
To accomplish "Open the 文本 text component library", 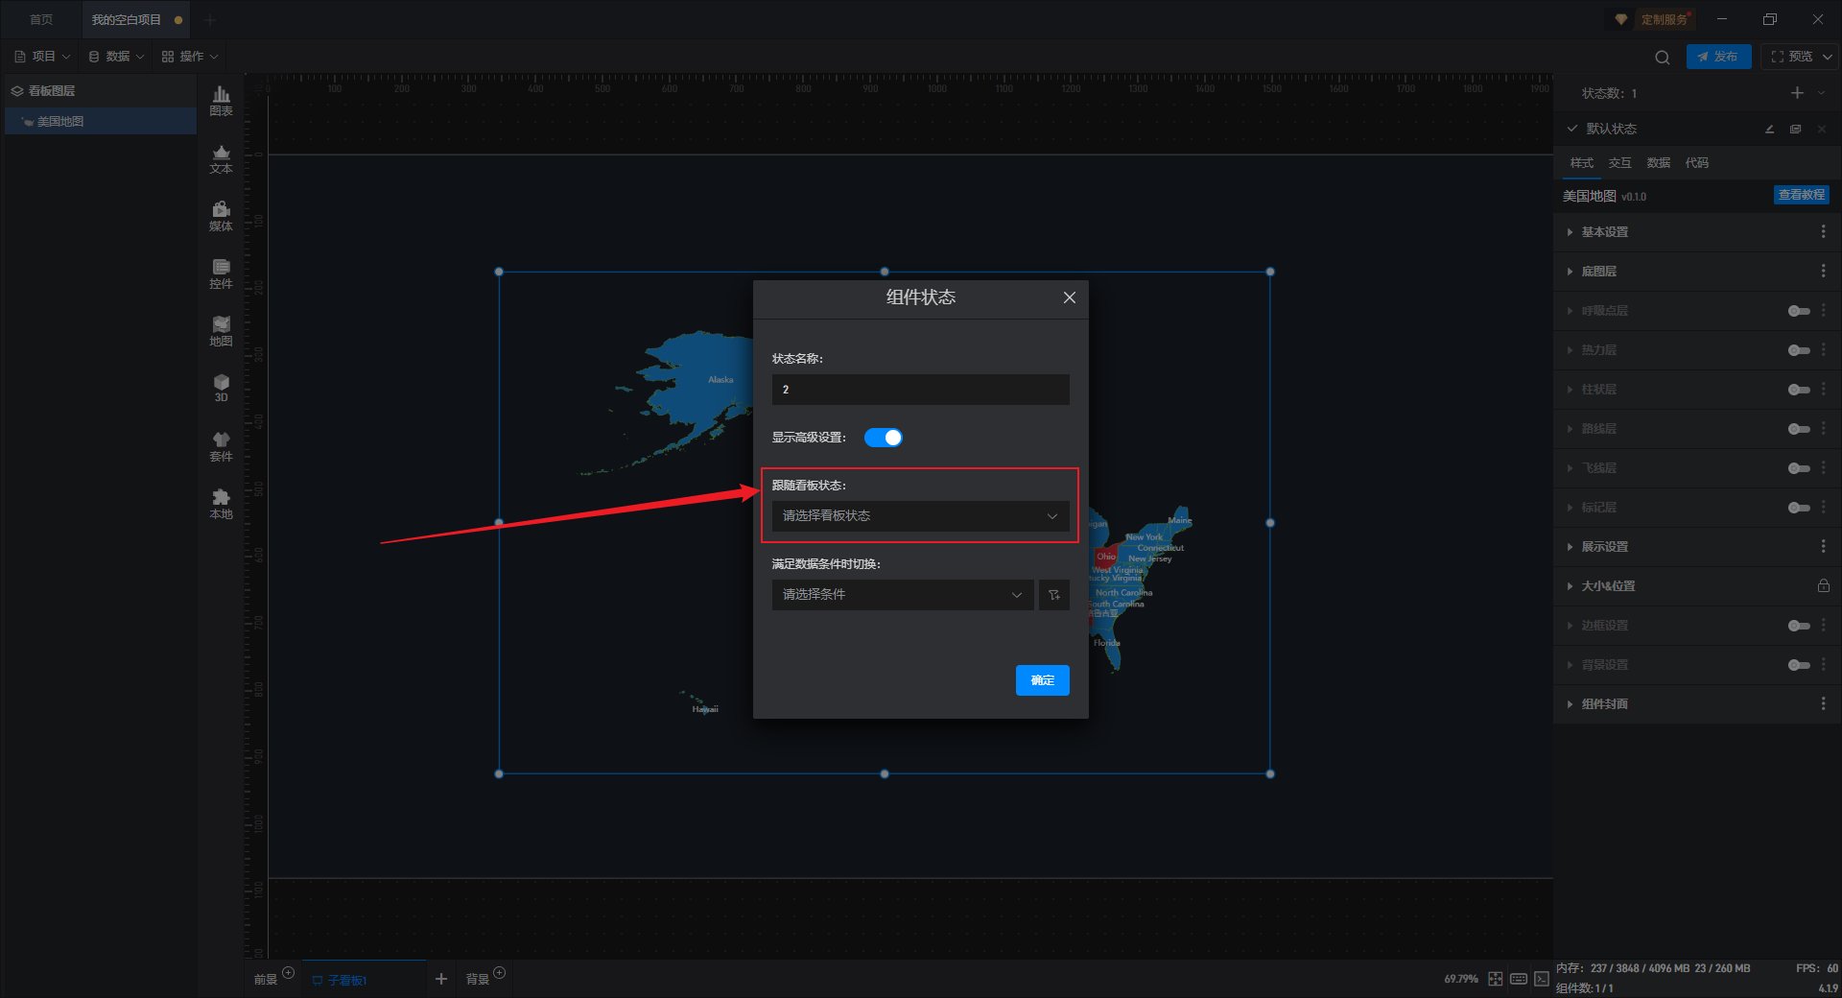I will [221, 158].
